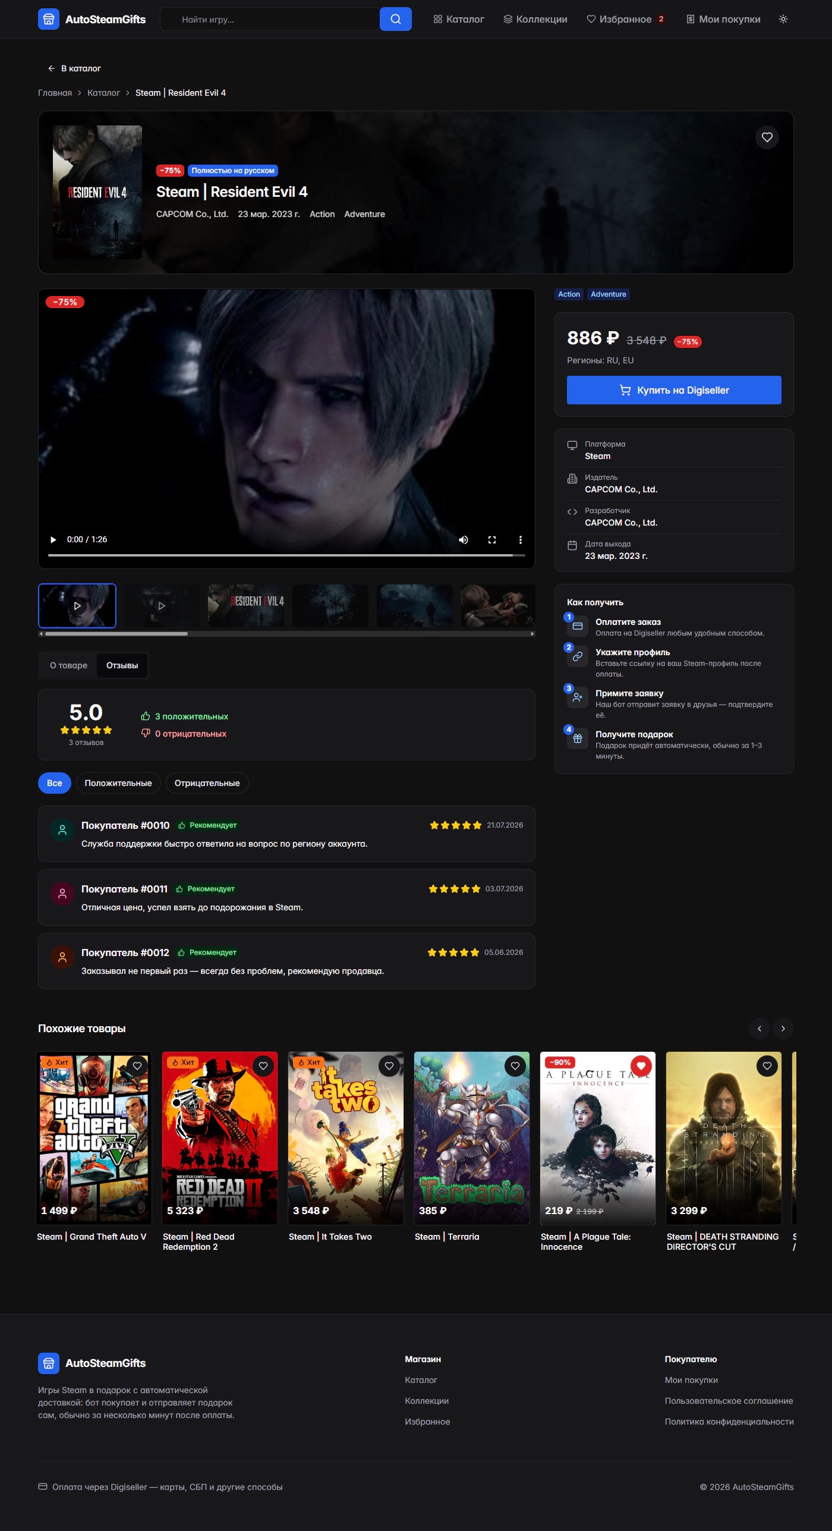Click the «Получите подарок» gift icon

[x=578, y=738]
